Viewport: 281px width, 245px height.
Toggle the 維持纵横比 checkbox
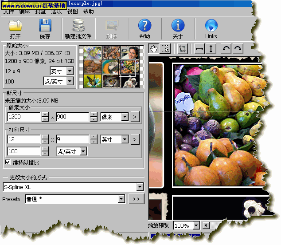click(x=8, y=162)
